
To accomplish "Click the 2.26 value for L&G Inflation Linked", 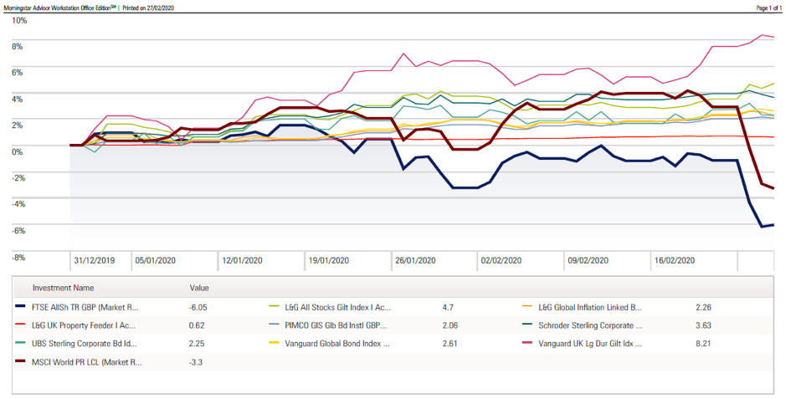I will tap(703, 307).
